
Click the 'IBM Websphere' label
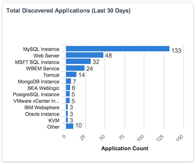[42, 108]
